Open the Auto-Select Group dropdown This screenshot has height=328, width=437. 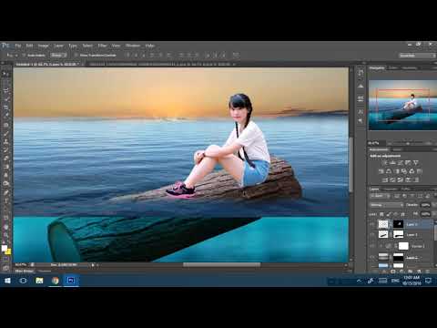pyautogui.click(x=58, y=56)
